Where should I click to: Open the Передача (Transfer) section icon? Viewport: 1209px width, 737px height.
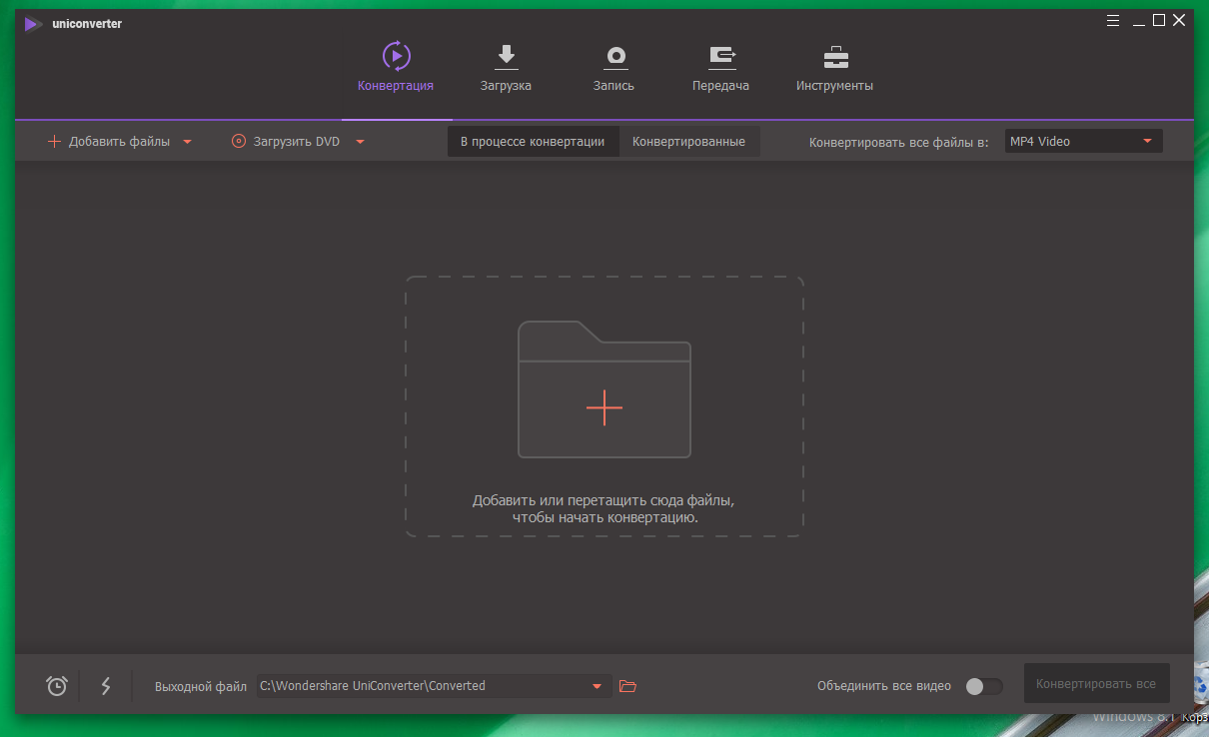[x=720, y=57]
